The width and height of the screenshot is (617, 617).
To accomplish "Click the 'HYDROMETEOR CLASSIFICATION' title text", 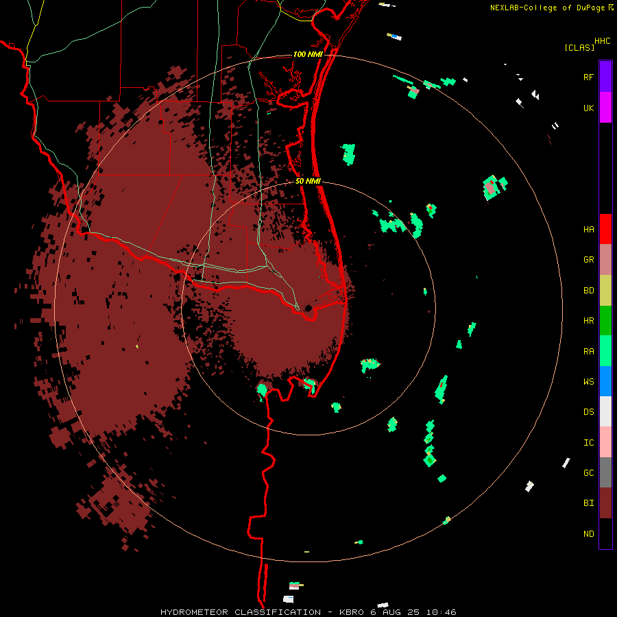I will click(241, 612).
